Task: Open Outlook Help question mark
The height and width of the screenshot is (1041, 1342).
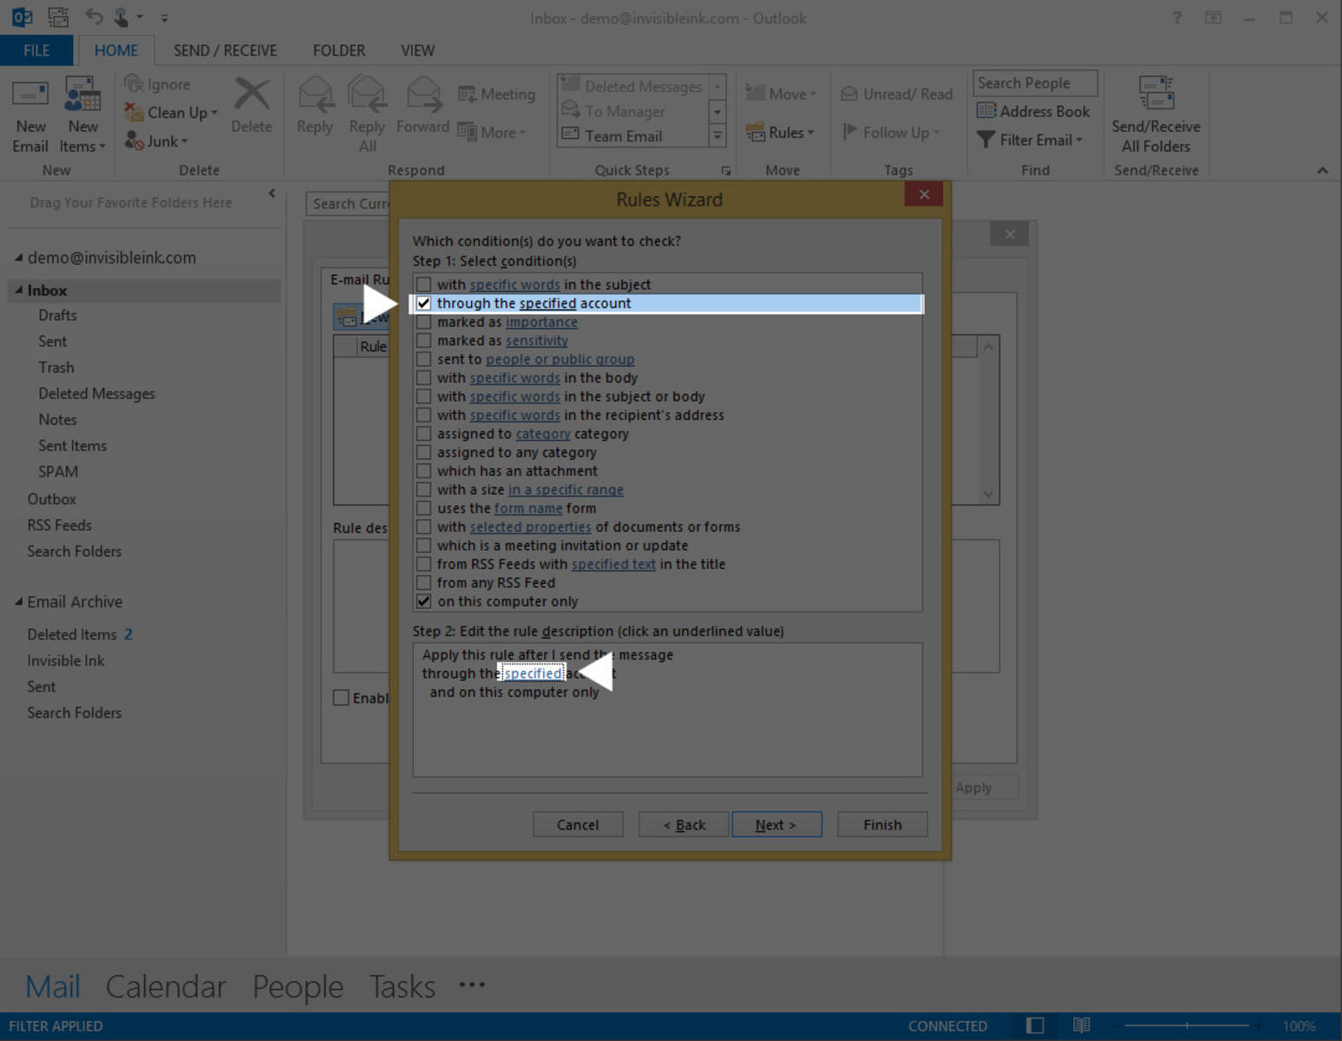Action: 1177,17
